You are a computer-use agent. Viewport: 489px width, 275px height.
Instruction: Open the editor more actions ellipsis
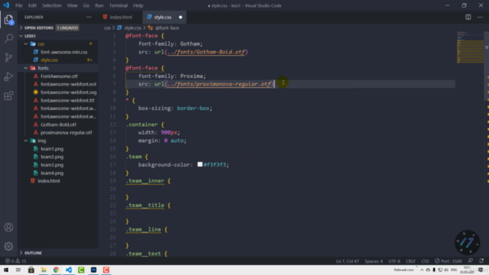pos(480,17)
